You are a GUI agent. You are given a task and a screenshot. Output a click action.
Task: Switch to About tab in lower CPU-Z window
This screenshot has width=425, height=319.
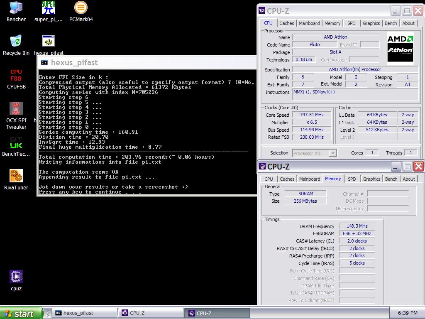[409, 179]
